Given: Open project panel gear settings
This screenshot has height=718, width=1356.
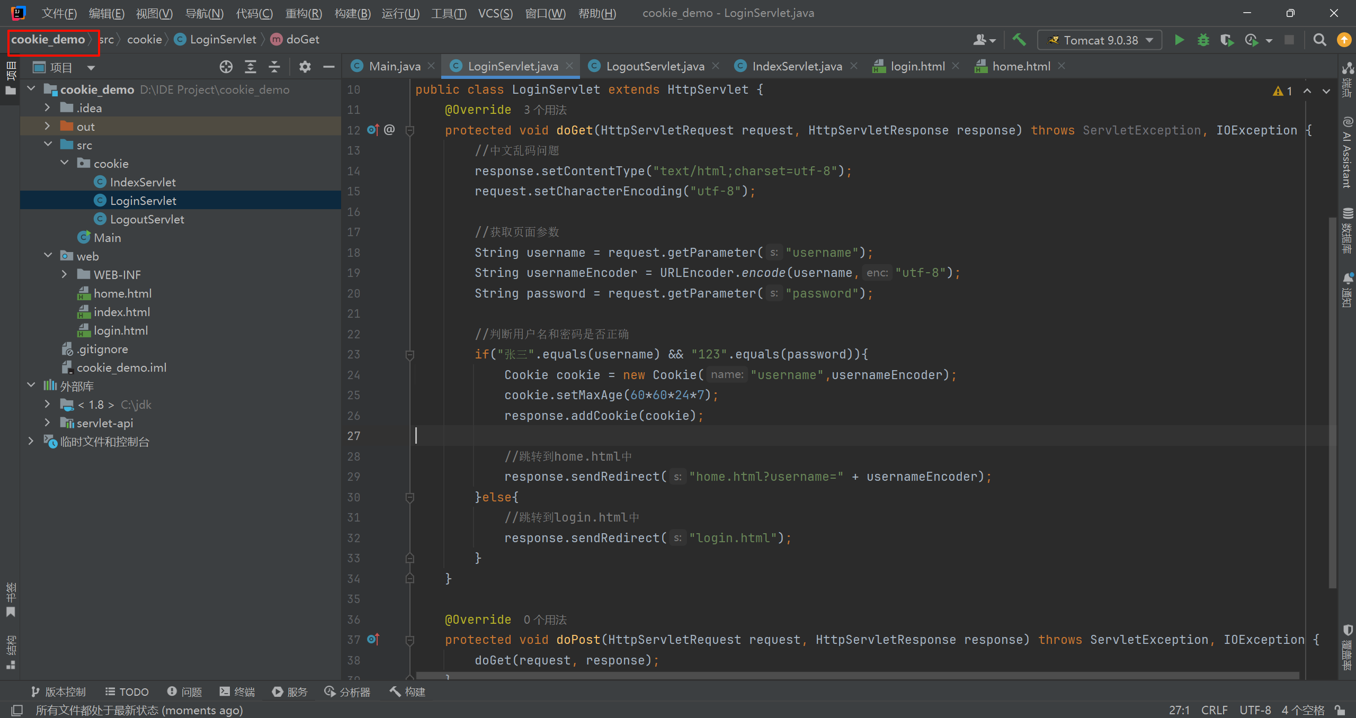Looking at the screenshot, I should coord(305,67).
